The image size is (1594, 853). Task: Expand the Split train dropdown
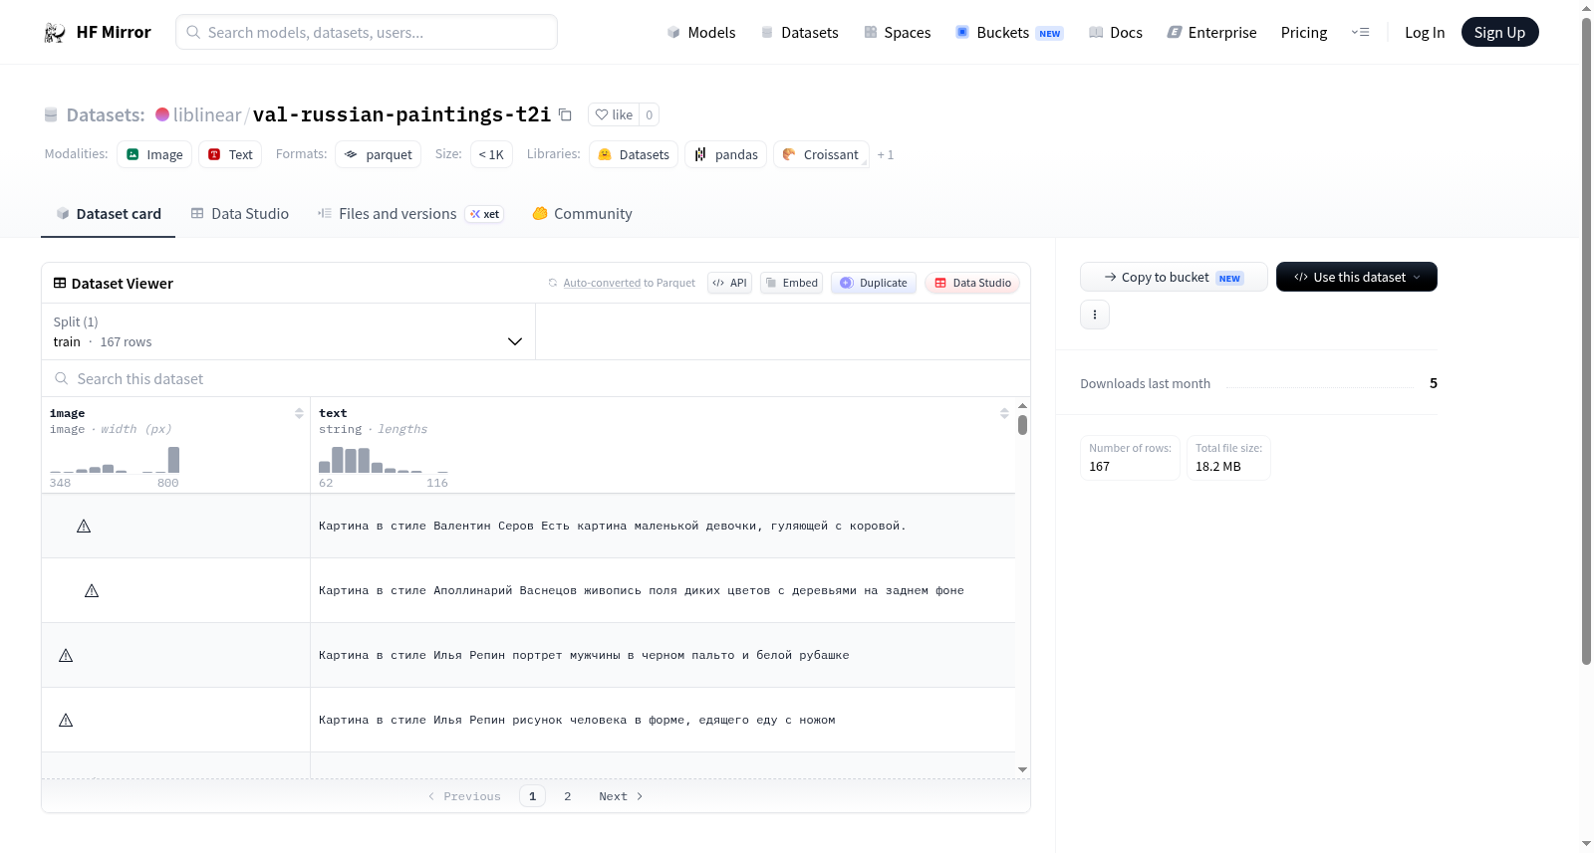click(289, 331)
